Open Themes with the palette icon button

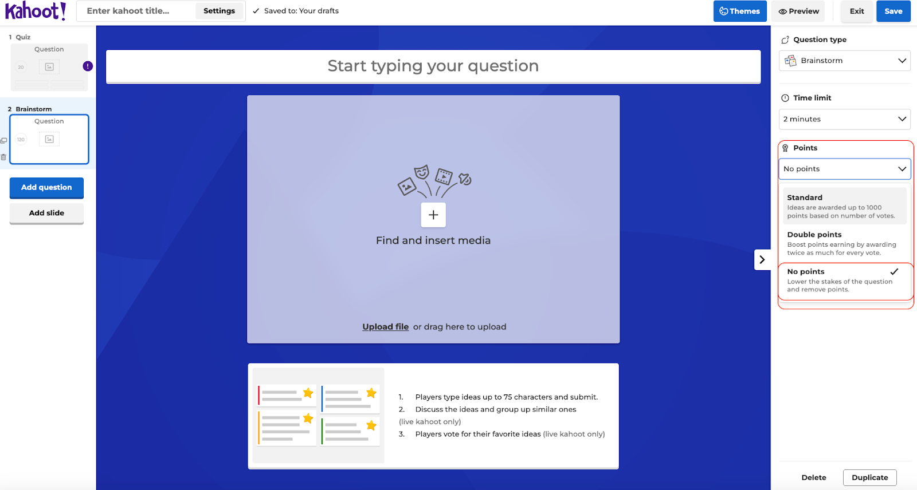click(x=739, y=11)
